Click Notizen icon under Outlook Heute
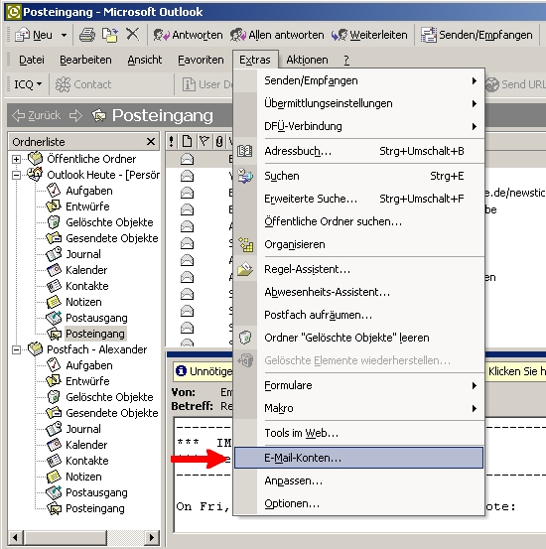Viewport: 546px width, 549px height. (54, 302)
